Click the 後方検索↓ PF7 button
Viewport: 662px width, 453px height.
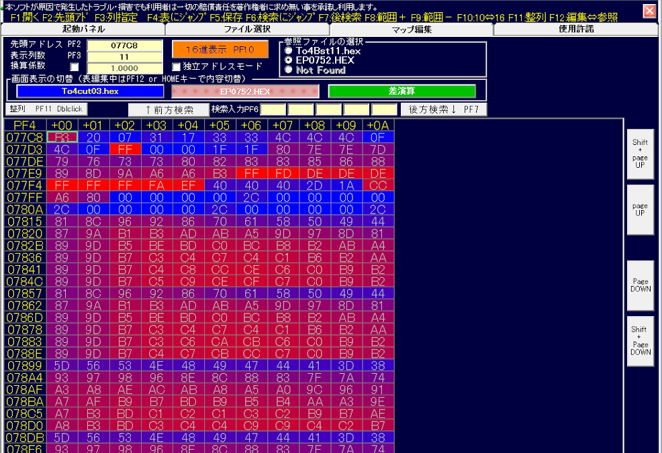pos(443,109)
